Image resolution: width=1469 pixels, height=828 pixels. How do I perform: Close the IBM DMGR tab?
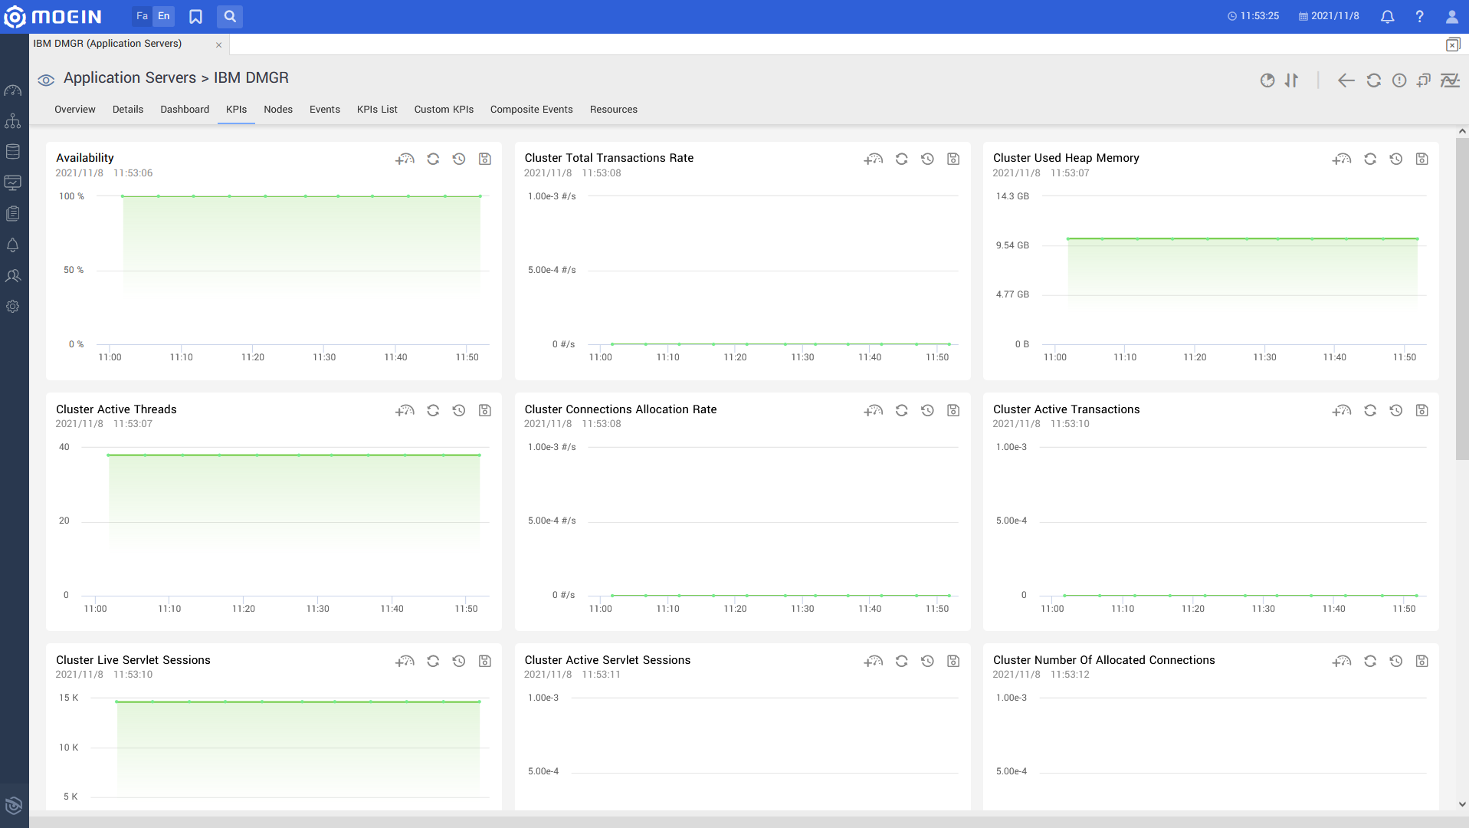218,44
